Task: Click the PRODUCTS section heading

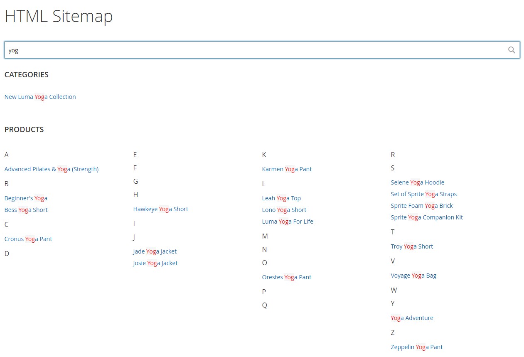Action: (24, 130)
